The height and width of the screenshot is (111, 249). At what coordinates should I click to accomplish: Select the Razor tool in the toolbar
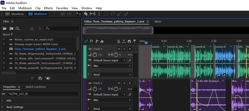[x=86, y=14]
